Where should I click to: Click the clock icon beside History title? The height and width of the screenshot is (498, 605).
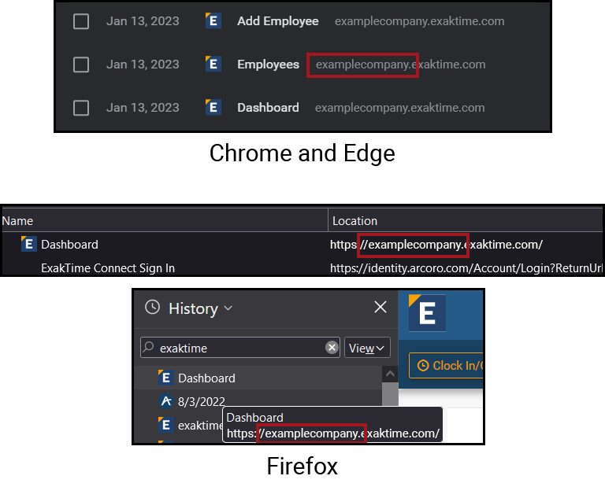[153, 308]
